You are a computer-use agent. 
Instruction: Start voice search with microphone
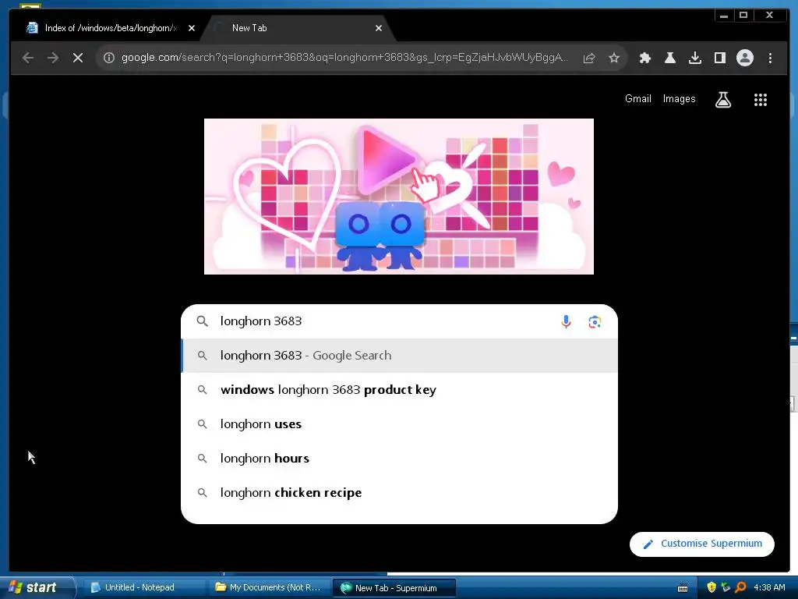pyautogui.click(x=566, y=321)
